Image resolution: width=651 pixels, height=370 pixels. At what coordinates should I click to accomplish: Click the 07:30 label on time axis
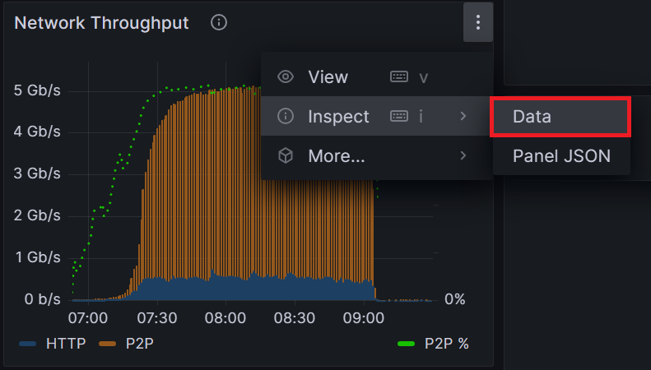pyautogui.click(x=157, y=317)
